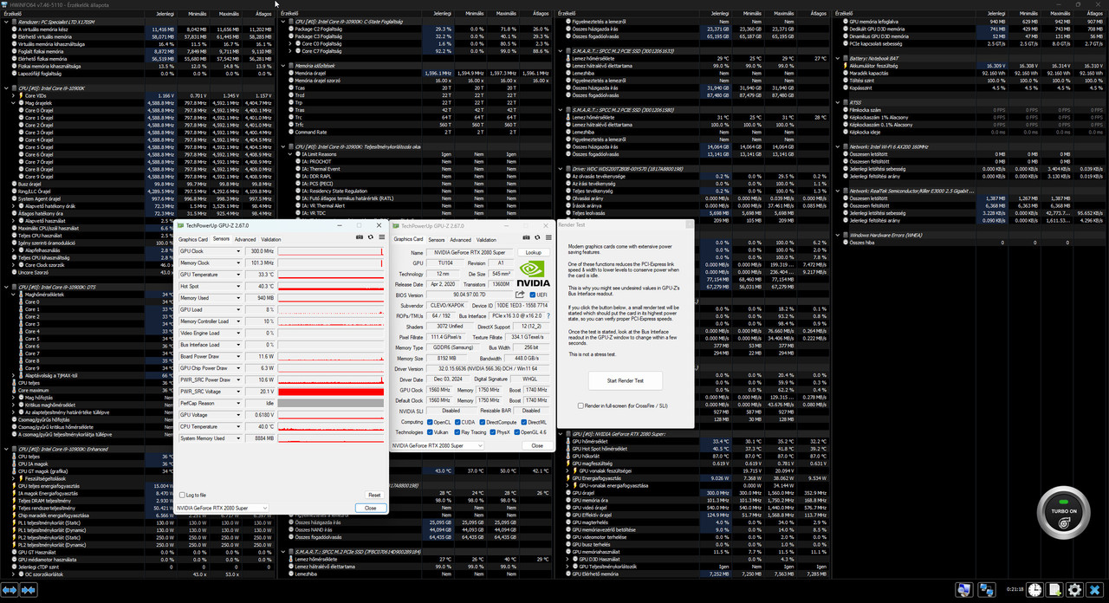
Task: Enable Render in full-screen checkbox
Action: (x=580, y=405)
